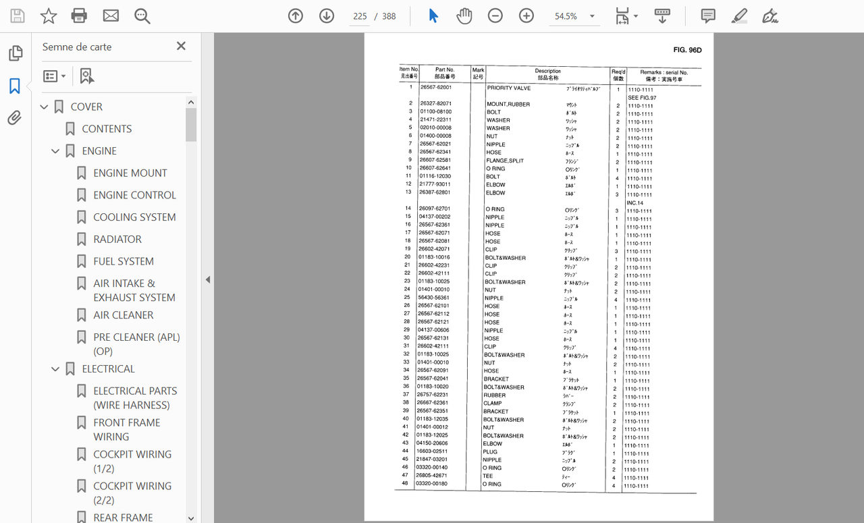Viewport: 864px width, 523px height.
Task: Add document to starred favorites
Action: pyautogui.click(x=49, y=16)
